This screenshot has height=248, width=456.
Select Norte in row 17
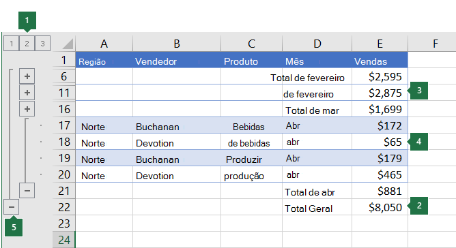(104, 125)
